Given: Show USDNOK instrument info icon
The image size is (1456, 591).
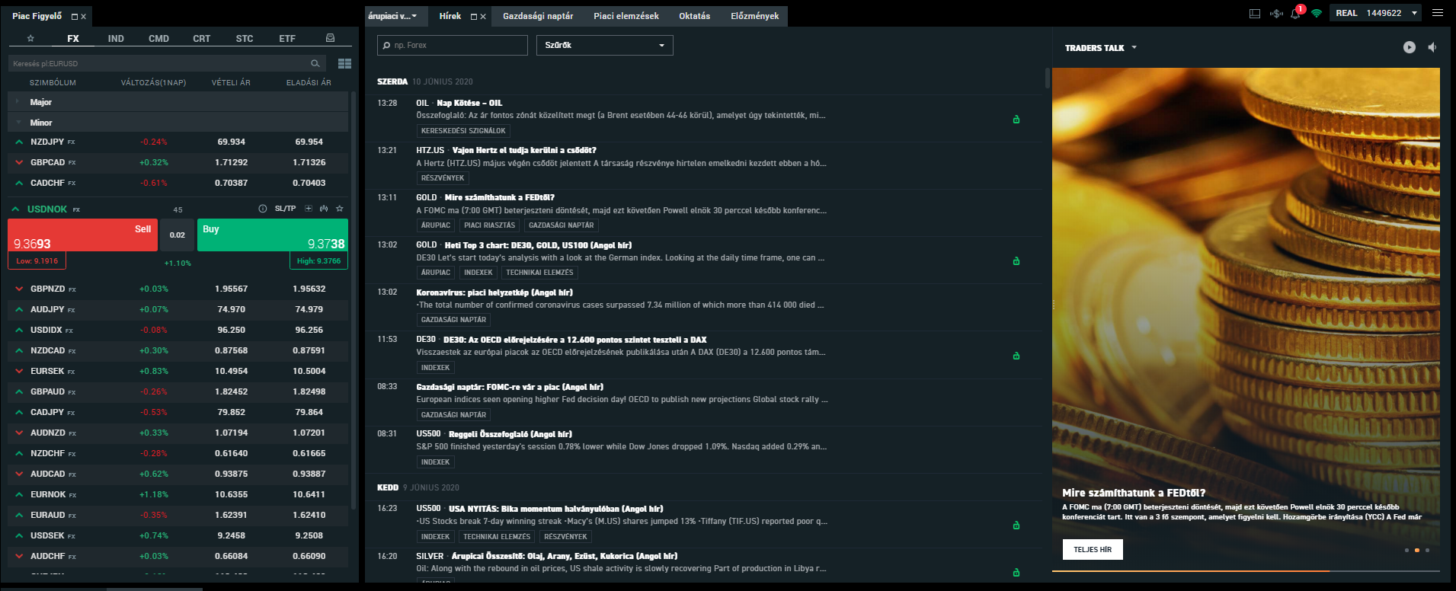Looking at the screenshot, I should point(263,209).
